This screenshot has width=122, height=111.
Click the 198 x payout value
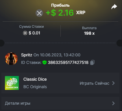point(89,33)
